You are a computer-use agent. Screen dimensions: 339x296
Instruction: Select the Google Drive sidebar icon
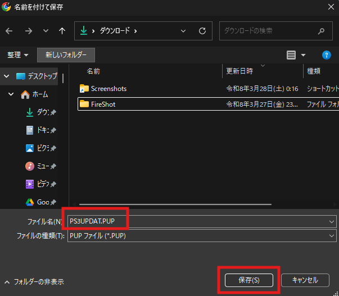30,202
